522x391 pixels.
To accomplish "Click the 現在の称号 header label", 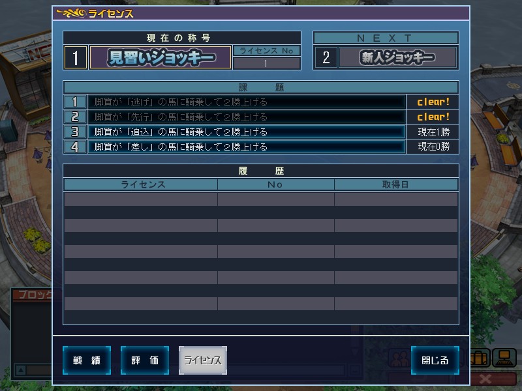I will [182, 38].
